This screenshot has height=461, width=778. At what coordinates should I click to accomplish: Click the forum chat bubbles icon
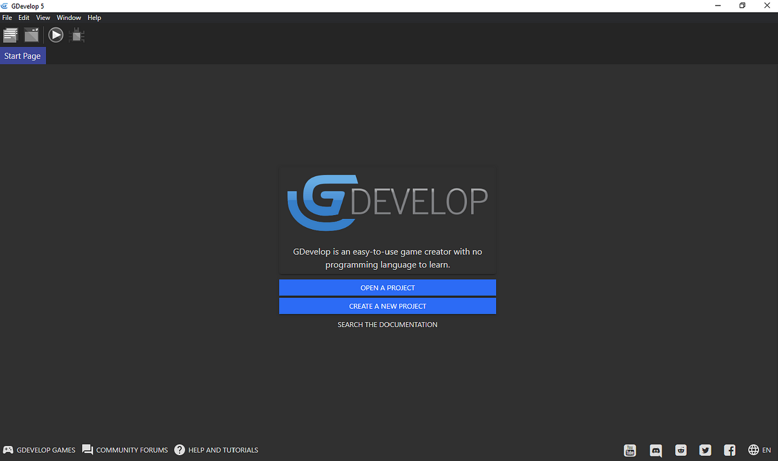tap(88, 450)
